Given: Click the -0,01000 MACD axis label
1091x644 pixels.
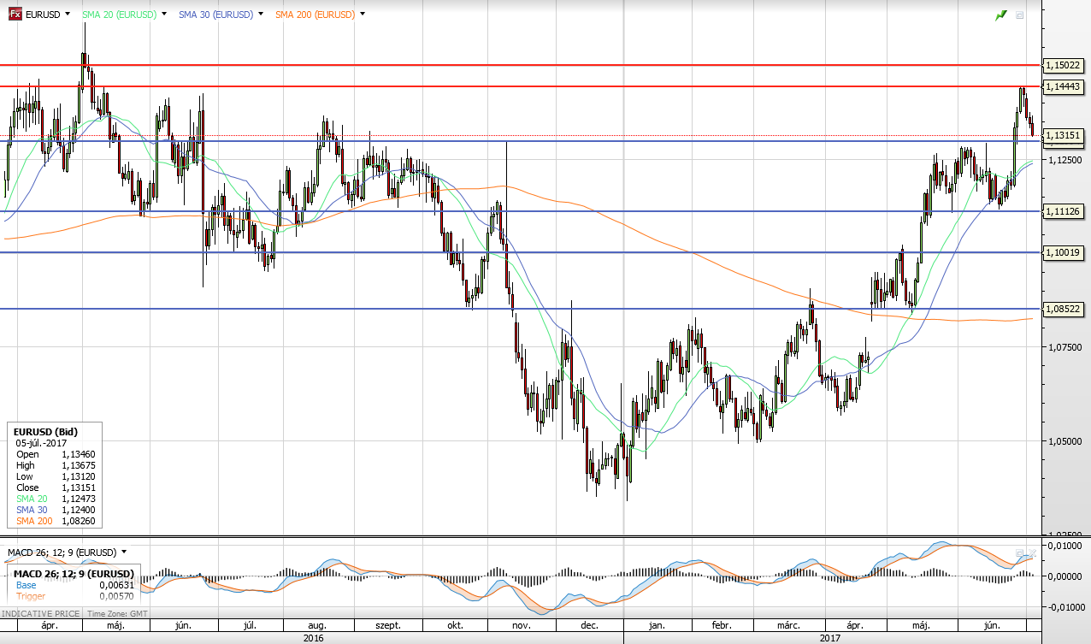Looking at the screenshot, I should coord(1065,607).
